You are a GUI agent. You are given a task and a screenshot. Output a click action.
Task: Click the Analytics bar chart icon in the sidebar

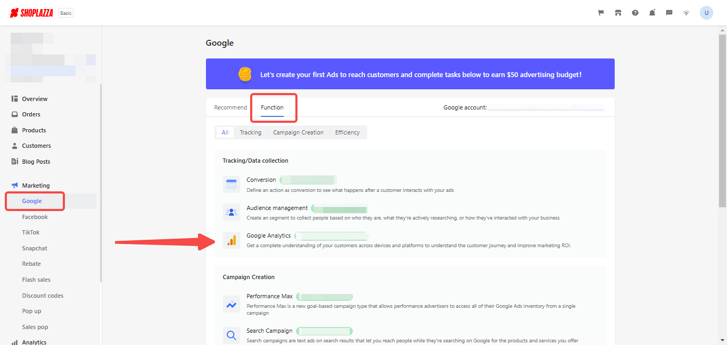[x=15, y=342]
